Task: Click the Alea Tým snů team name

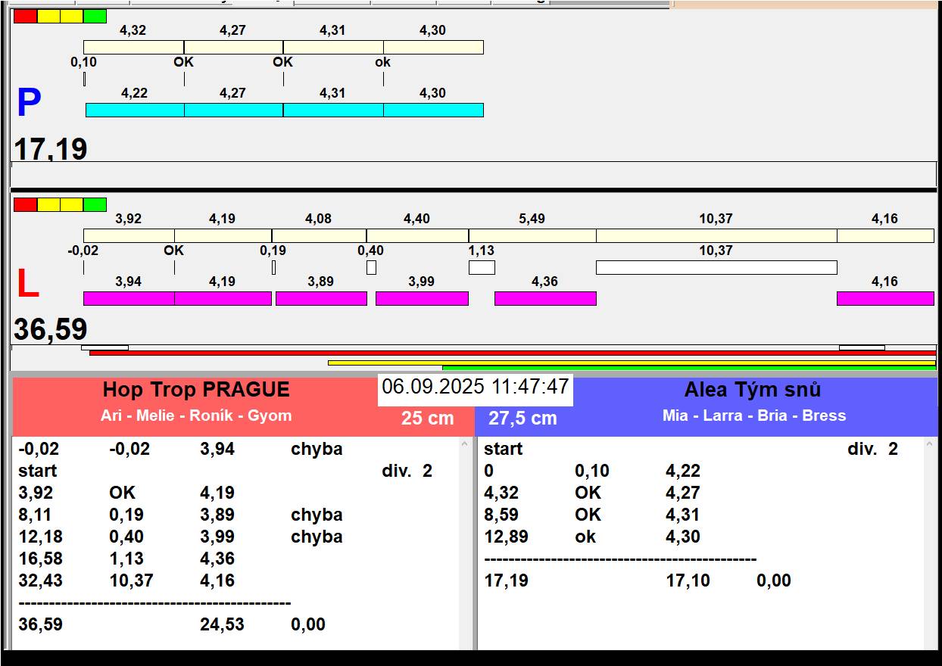Action: pos(752,390)
